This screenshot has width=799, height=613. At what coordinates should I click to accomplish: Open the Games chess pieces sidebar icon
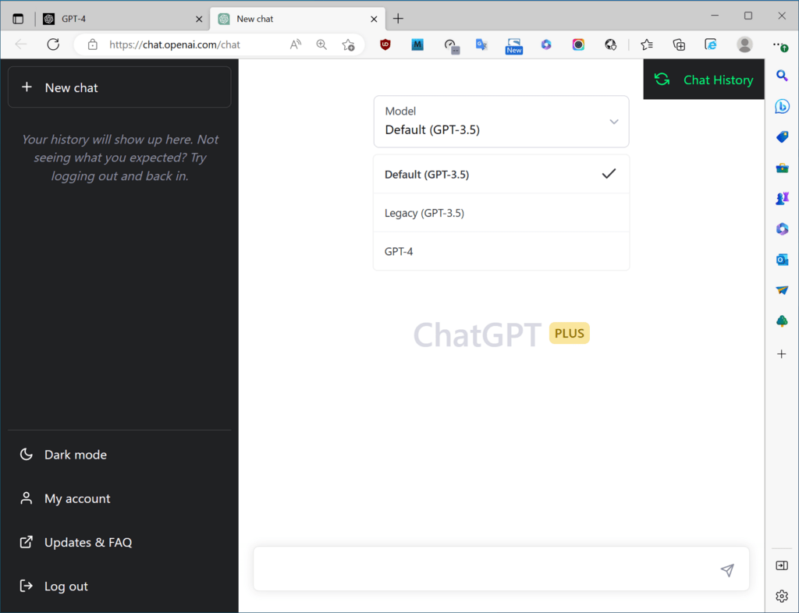tap(782, 198)
